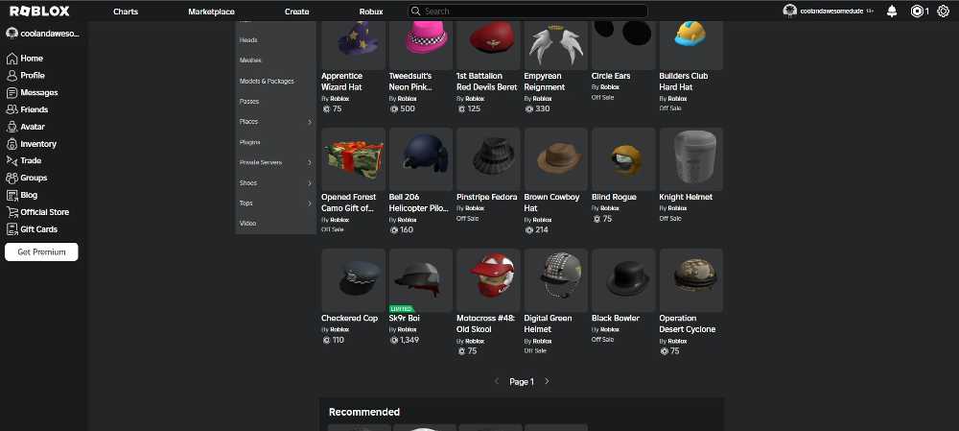This screenshot has width=959, height=431.
Task: Click the Messages sidebar icon
Action: click(12, 92)
